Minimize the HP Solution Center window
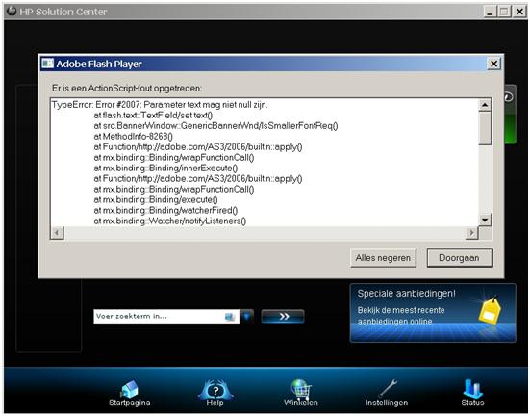Screen dimensions: 530x416 pyautogui.click(x=490, y=12)
